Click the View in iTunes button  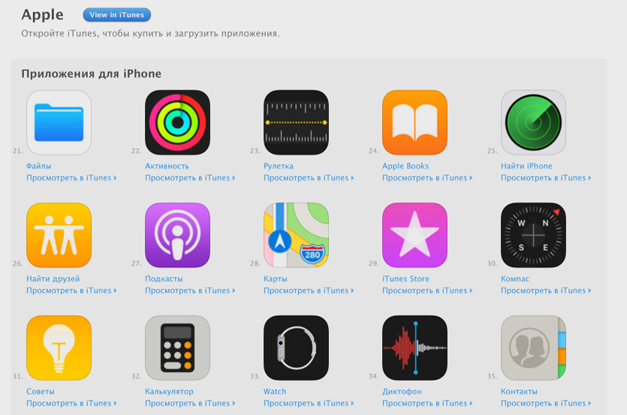116,15
